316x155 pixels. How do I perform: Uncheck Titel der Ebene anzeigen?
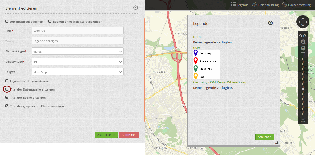coord(7,98)
